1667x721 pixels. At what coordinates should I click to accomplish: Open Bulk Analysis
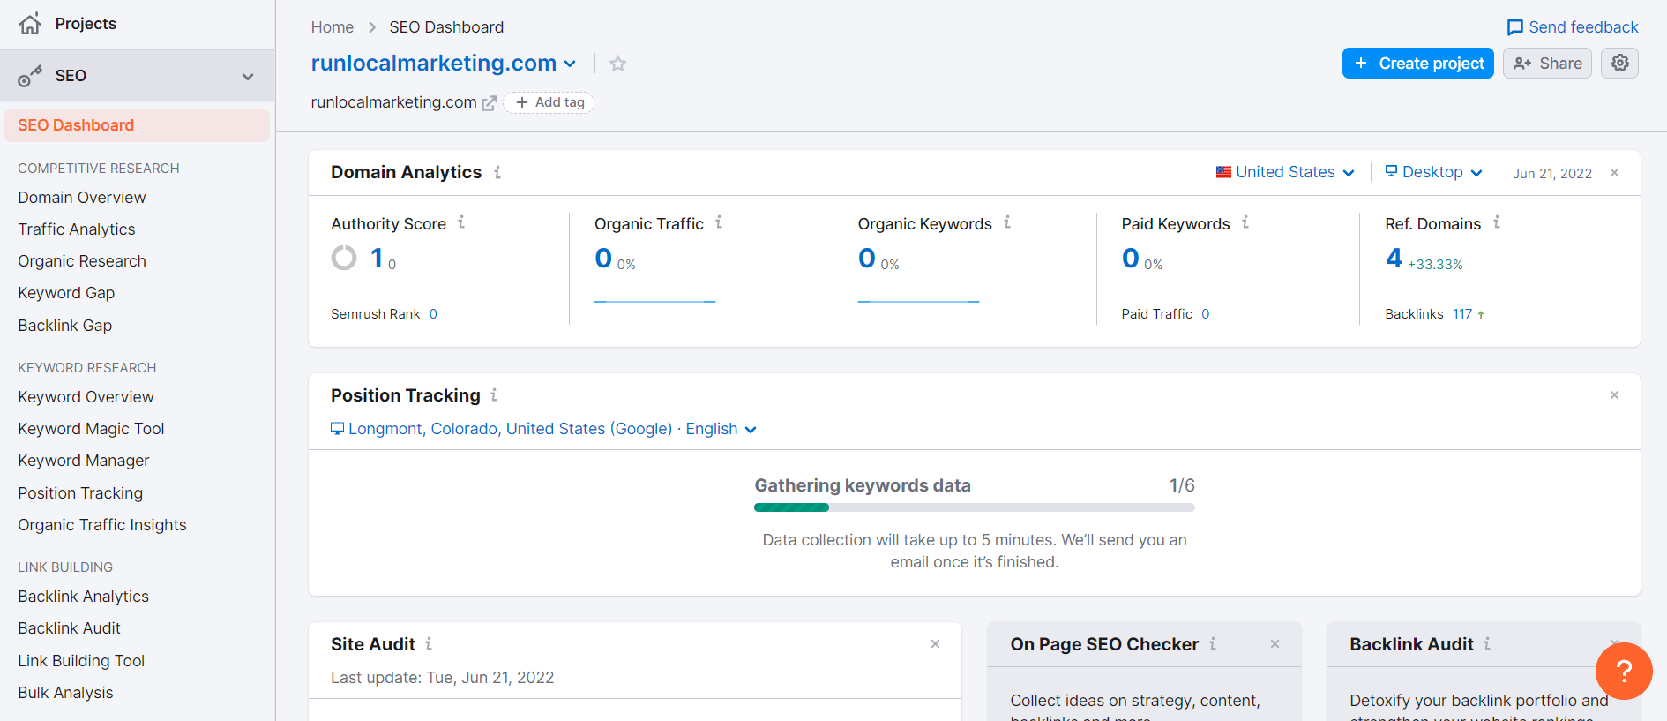click(65, 693)
